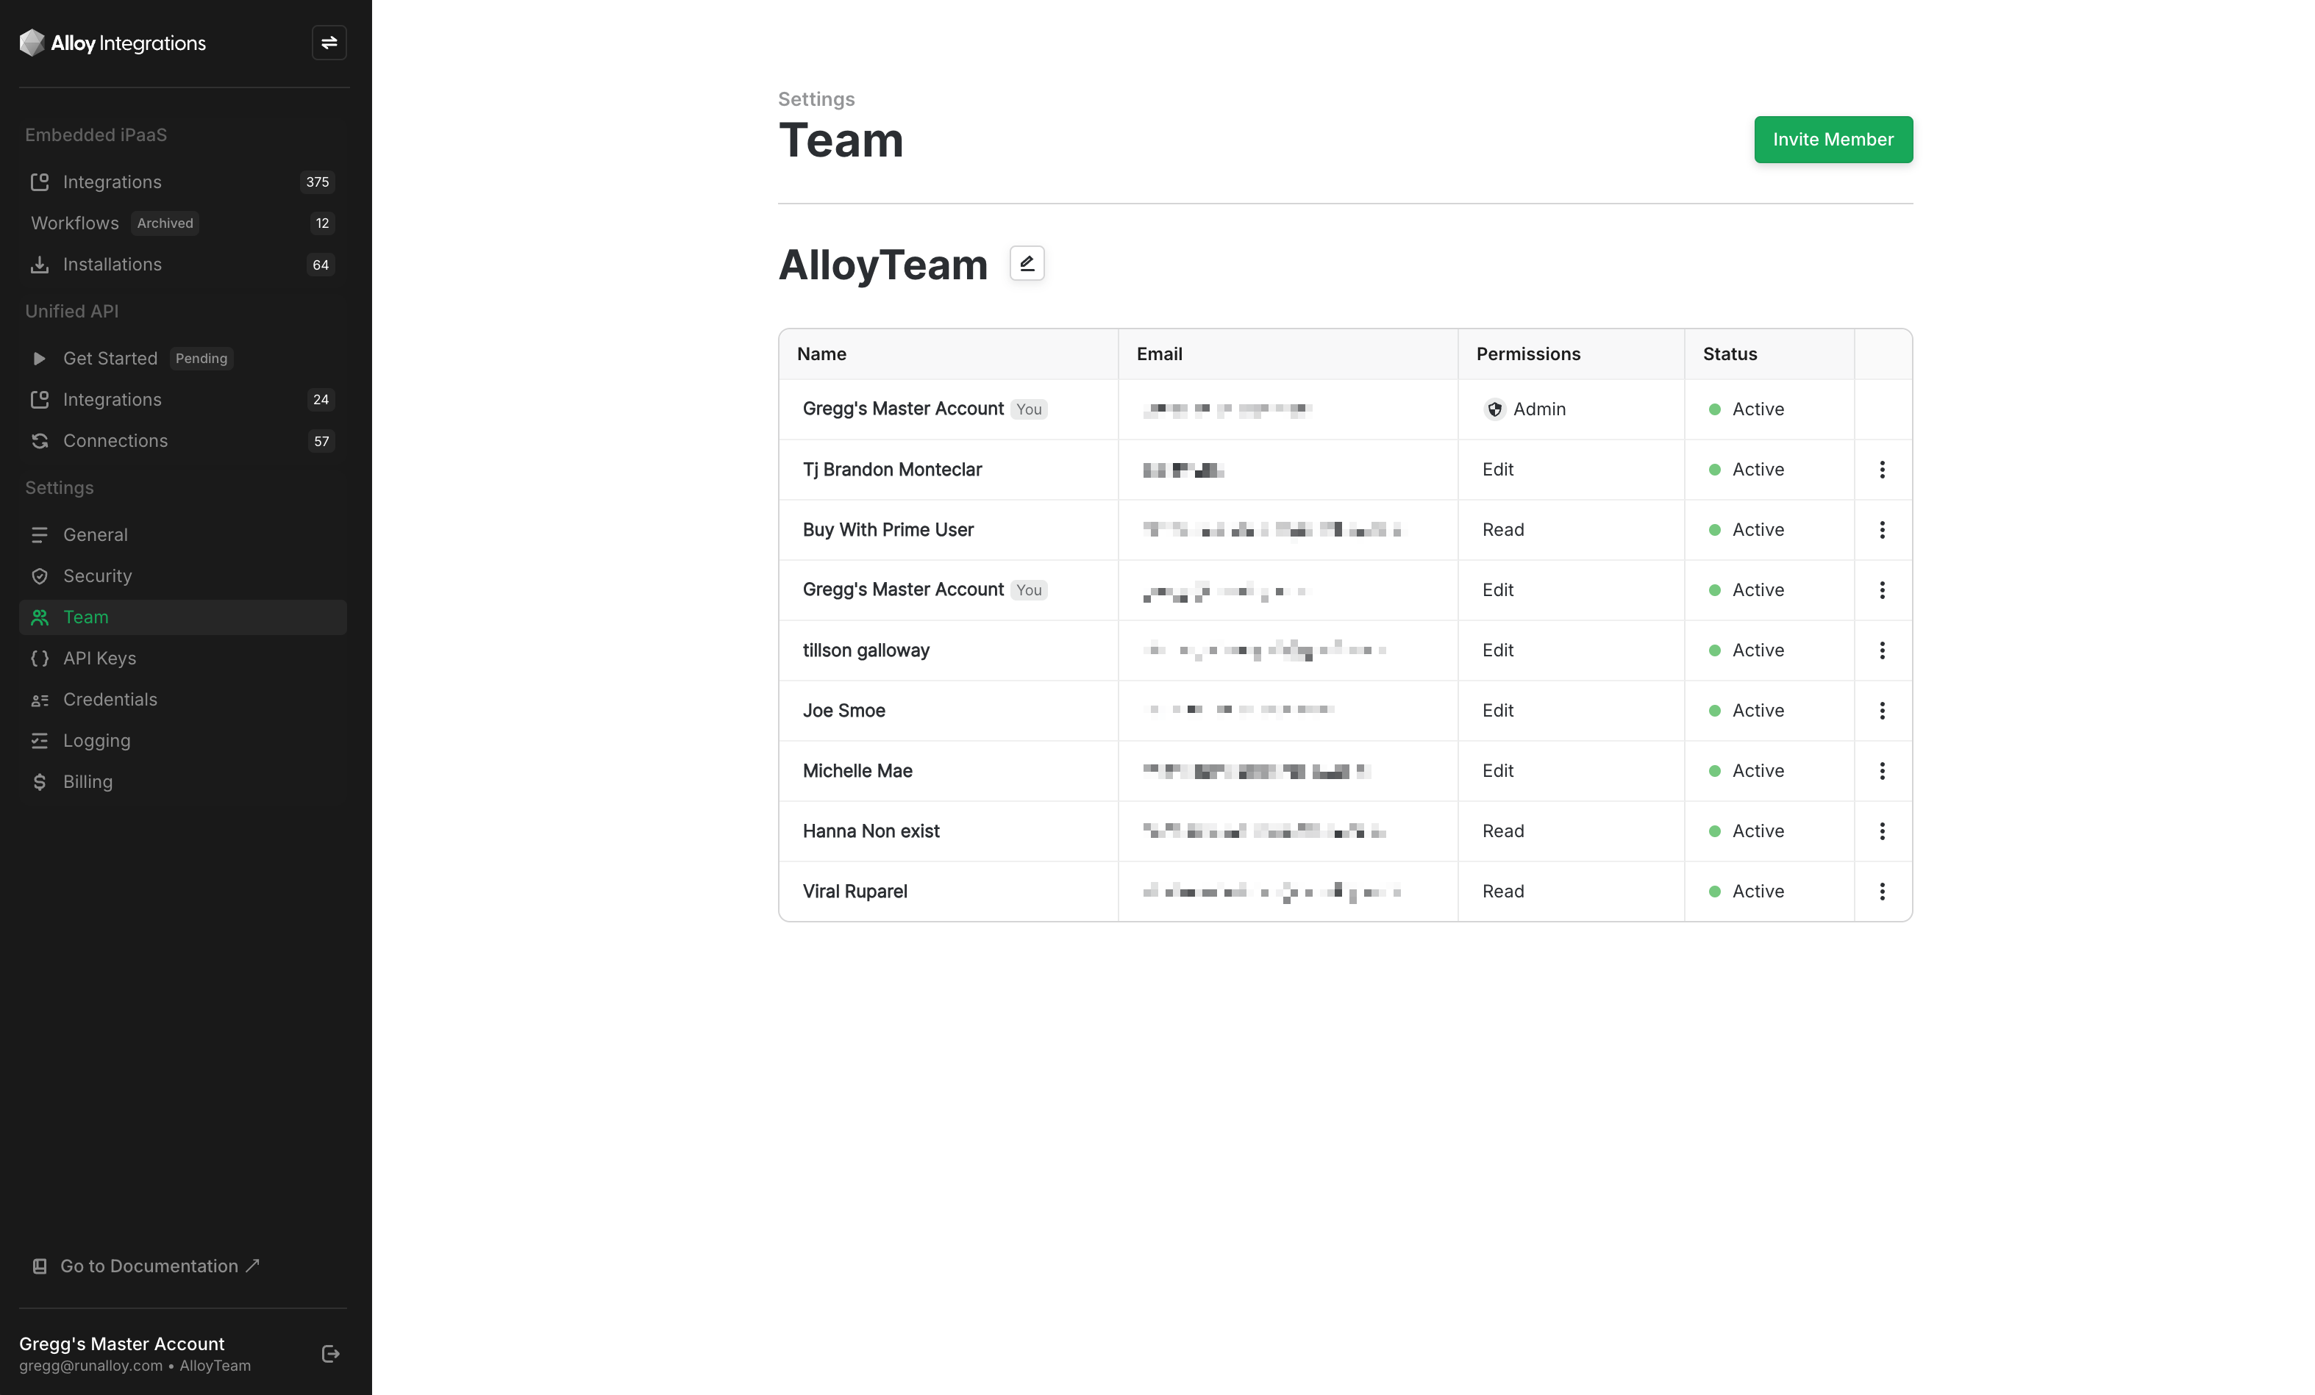Screen dimensions: 2315x1395
Task: Open Connections in the sidebar
Action: click(183, 441)
